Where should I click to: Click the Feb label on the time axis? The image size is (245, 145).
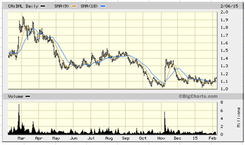point(212,138)
